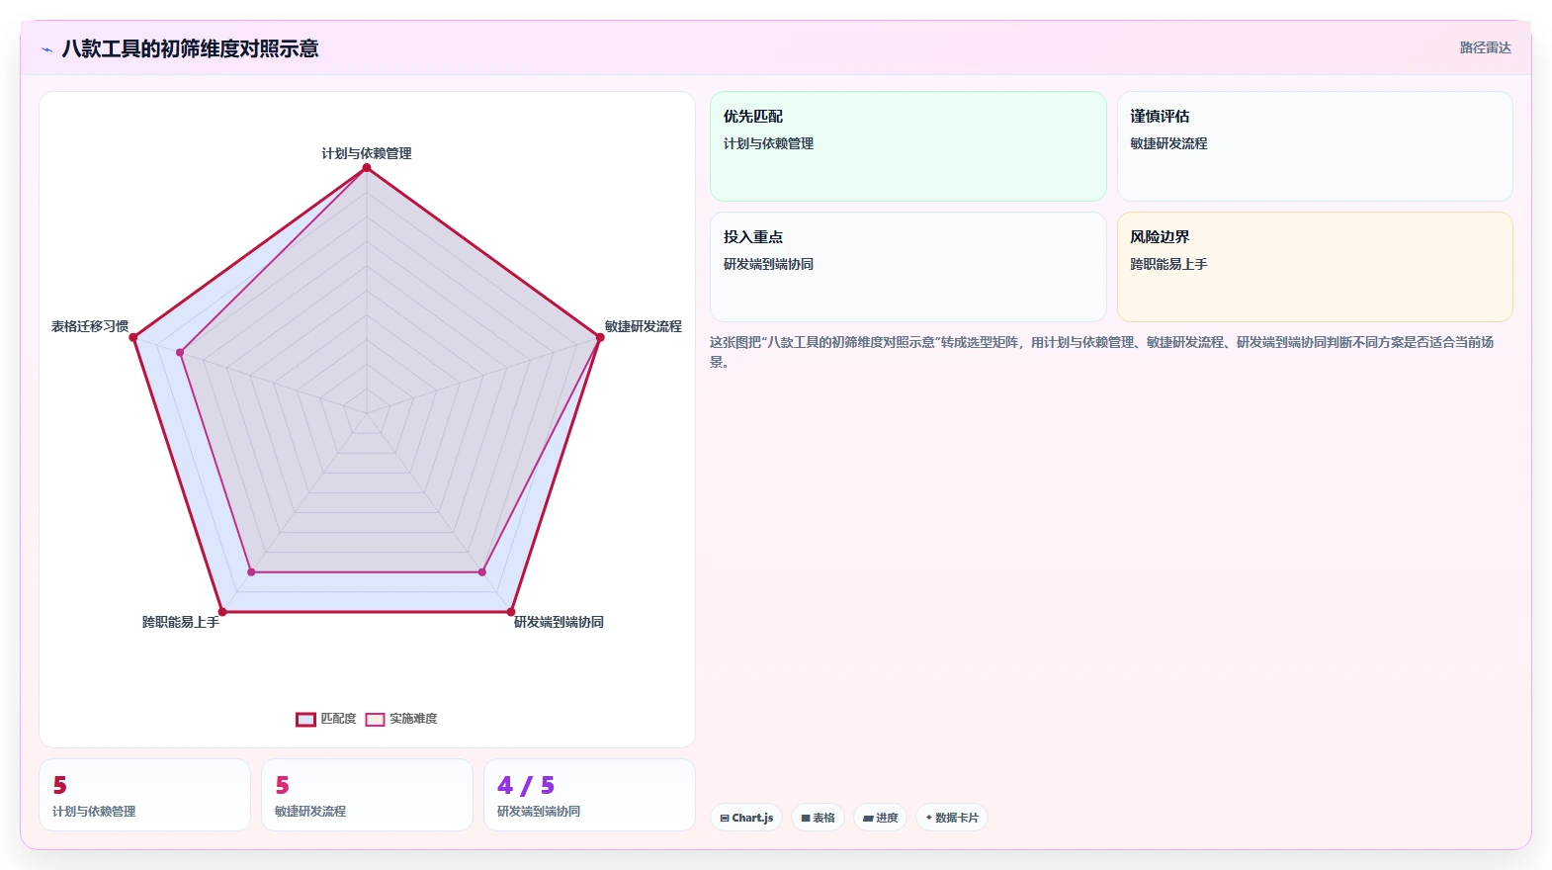
Task: Click the 计划与依赖管理 radar axis label
Action: 367,153
